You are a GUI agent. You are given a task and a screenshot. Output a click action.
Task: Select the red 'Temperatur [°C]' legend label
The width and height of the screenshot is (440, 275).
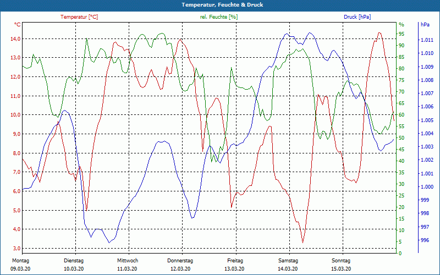point(79,17)
